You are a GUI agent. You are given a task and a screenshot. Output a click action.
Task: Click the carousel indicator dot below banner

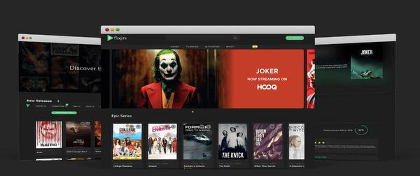(x=192, y=112)
